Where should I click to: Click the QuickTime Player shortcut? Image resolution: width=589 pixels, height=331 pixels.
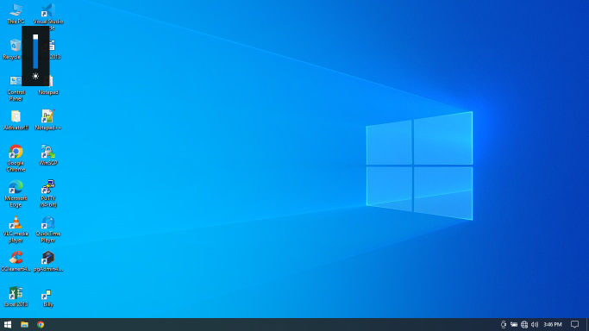coord(48,229)
